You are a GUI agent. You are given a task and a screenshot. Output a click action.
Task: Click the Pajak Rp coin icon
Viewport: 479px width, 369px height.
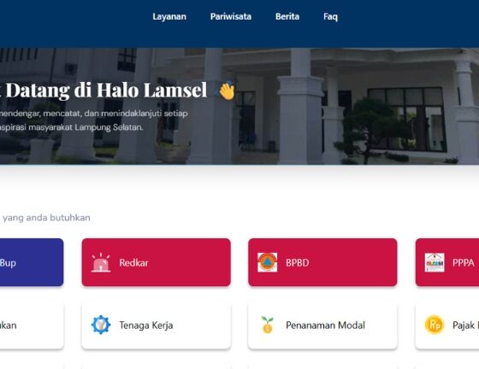(435, 325)
